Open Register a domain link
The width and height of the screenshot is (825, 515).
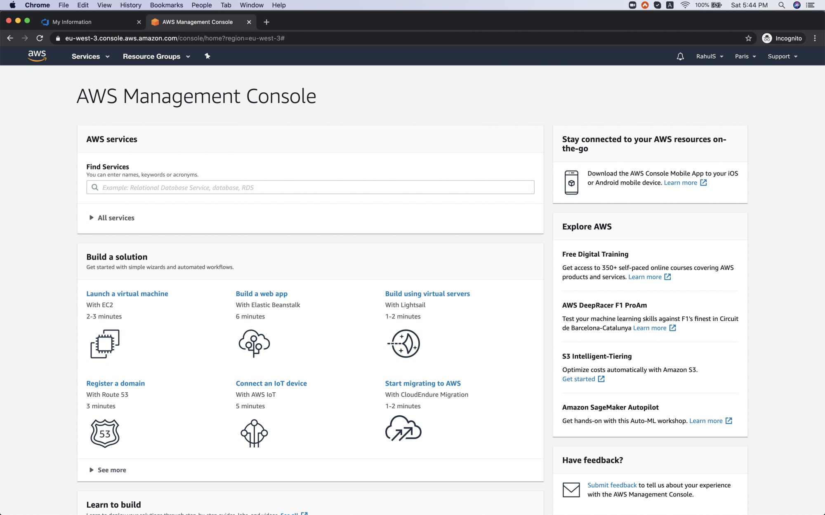coord(115,383)
